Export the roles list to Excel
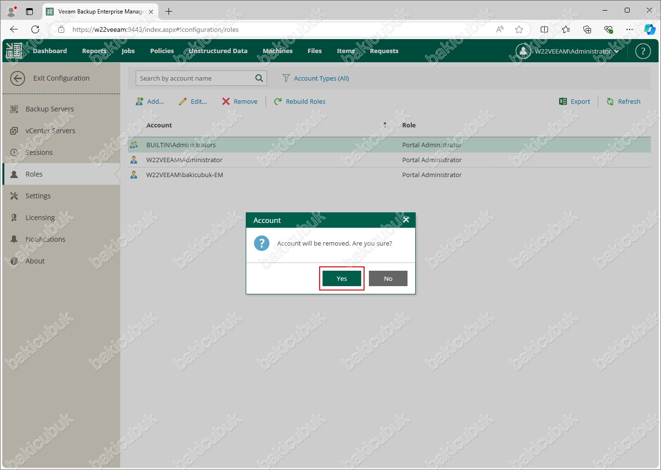The width and height of the screenshot is (661, 470). pyautogui.click(x=575, y=101)
